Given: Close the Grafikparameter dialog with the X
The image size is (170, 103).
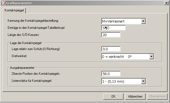Looking at the screenshot, I should (166, 3).
